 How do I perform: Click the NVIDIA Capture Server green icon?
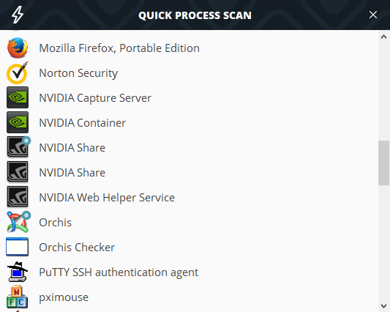pos(18,97)
